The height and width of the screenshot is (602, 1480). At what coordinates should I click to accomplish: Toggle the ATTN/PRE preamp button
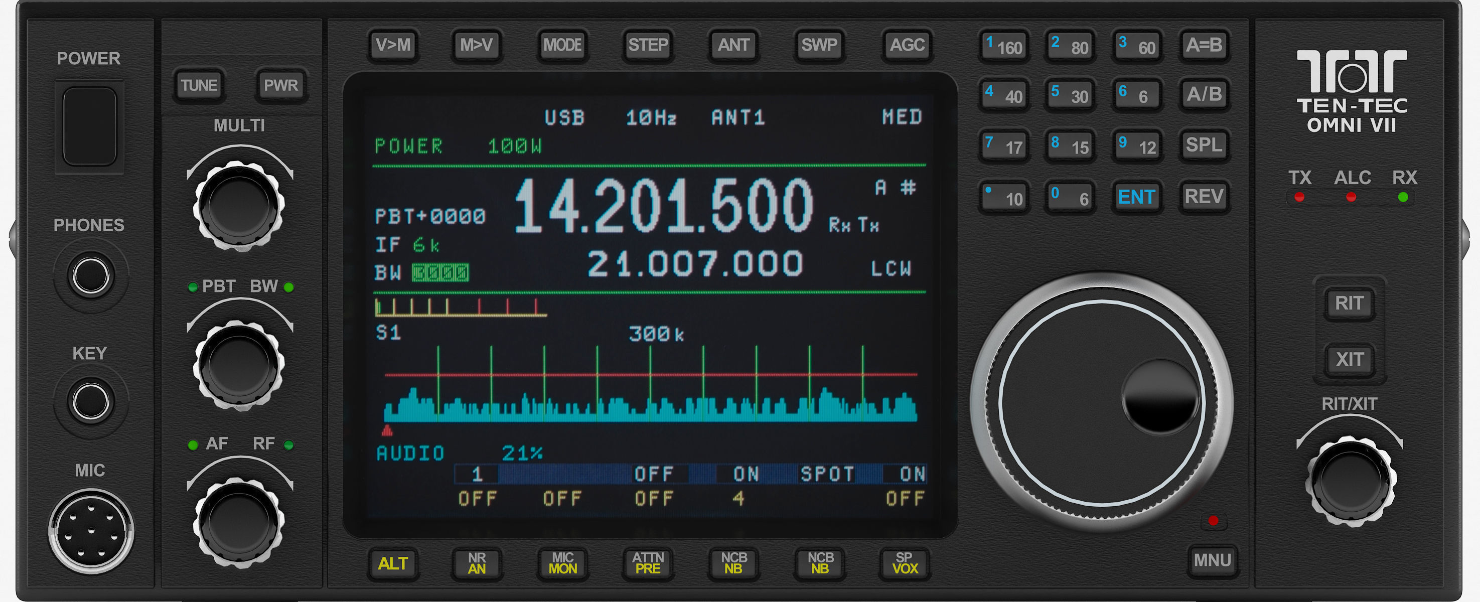[x=648, y=563]
